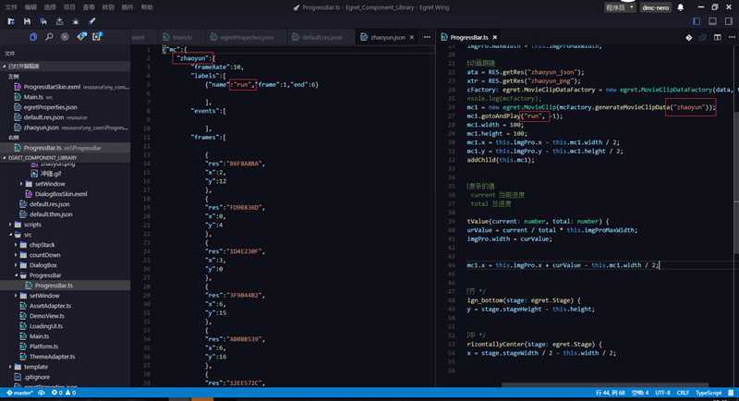Click the rocket icon in the toolbar
Screen dimensions: 739x401
point(91,21)
